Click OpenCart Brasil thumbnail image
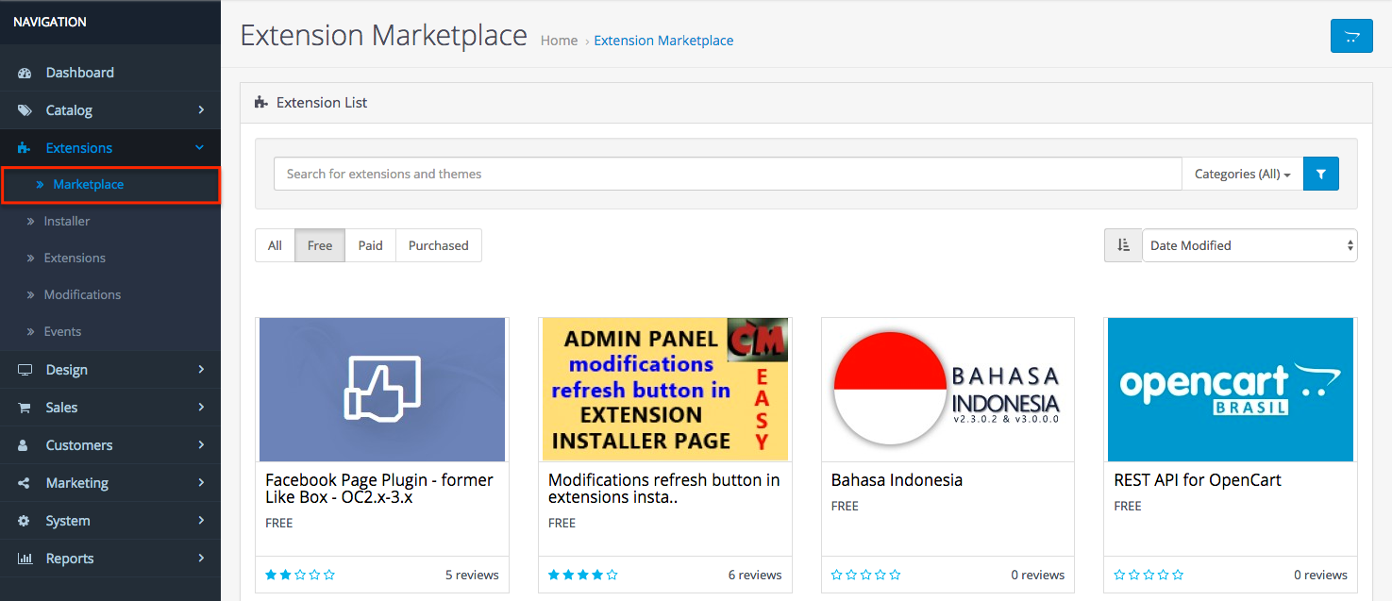This screenshot has height=601, width=1392. [x=1231, y=390]
